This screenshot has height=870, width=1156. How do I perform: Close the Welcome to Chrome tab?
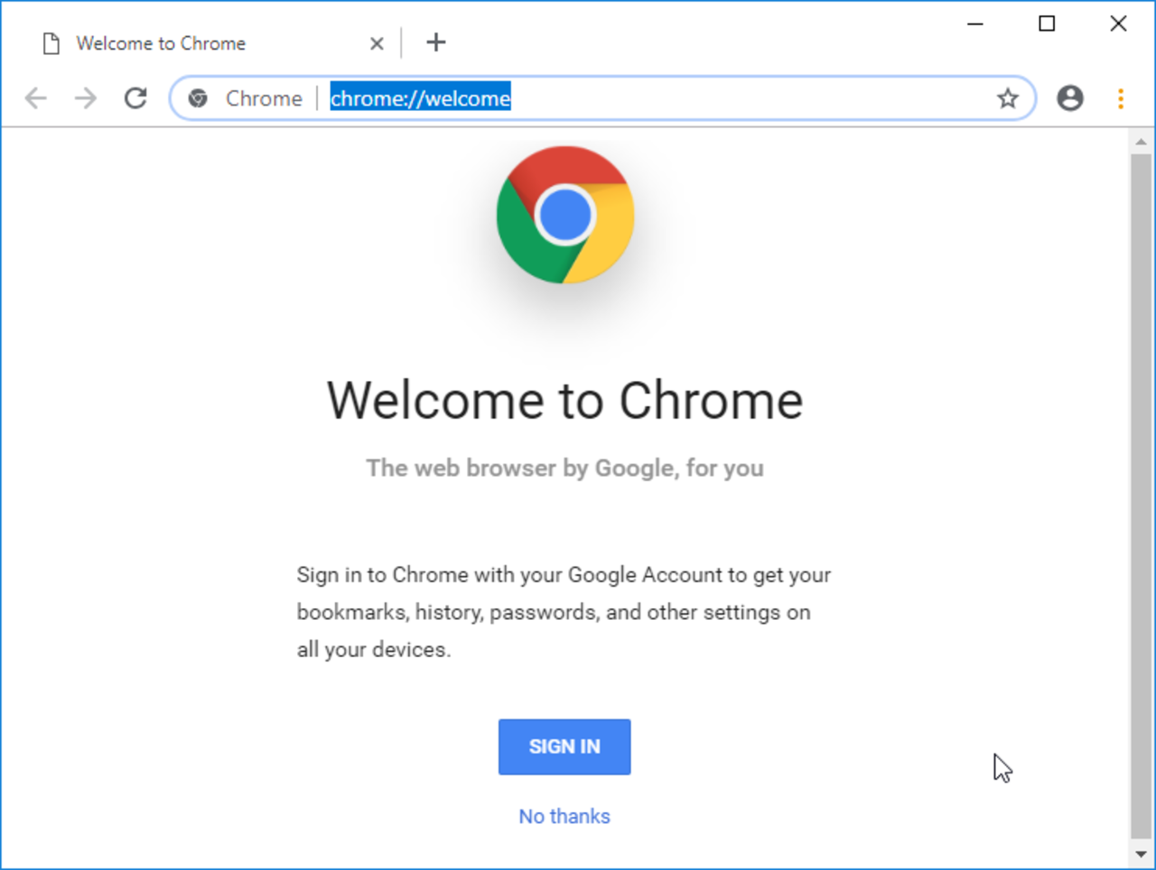[377, 42]
